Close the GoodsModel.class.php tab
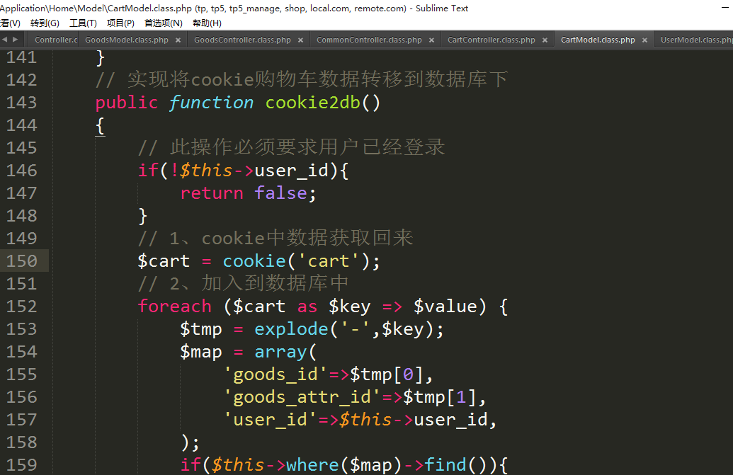Screen dimensions: 733x475 tap(178, 40)
